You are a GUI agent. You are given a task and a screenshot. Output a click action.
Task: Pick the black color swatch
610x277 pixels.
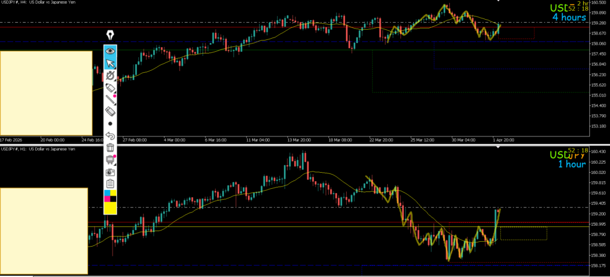click(x=113, y=200)
